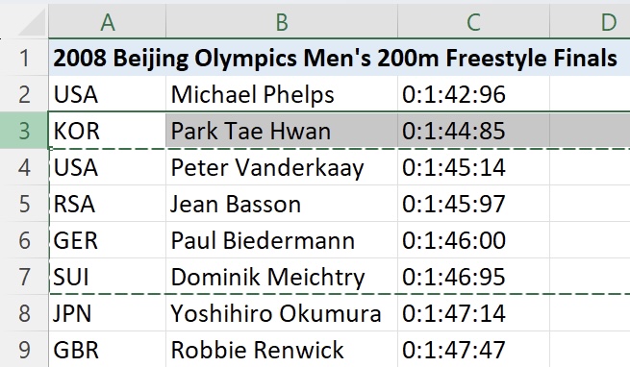Click the time cell 0:1:47:14
The width and height of the screenshot is (630, 367).
[x=473, y=313]
